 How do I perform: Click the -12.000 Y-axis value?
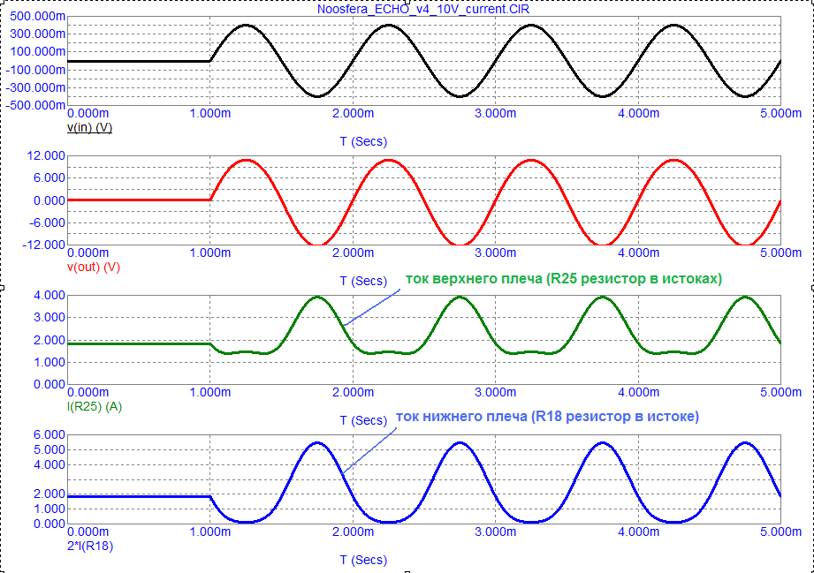(43, 245)
